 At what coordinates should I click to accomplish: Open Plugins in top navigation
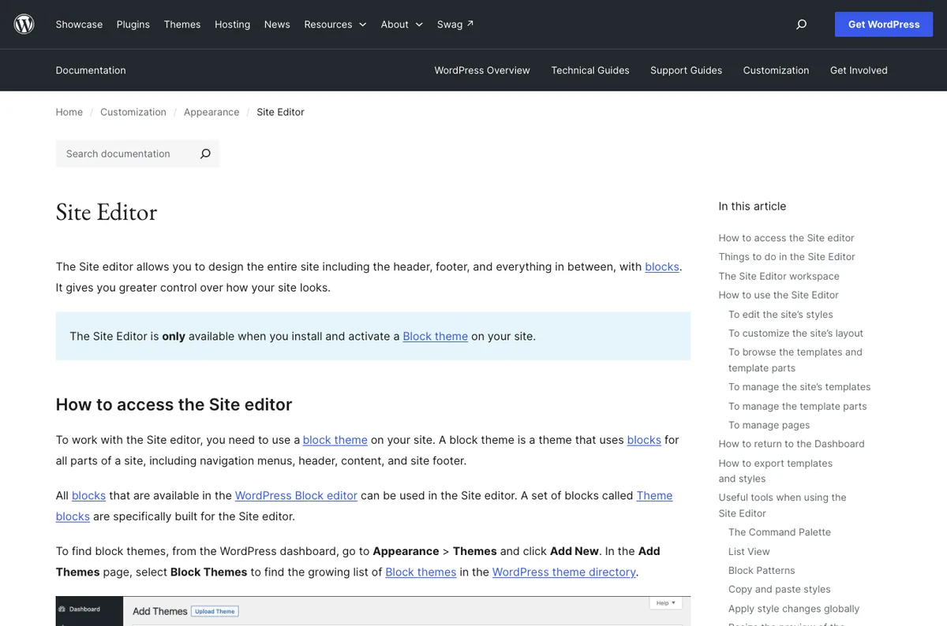tap(133, 24)
